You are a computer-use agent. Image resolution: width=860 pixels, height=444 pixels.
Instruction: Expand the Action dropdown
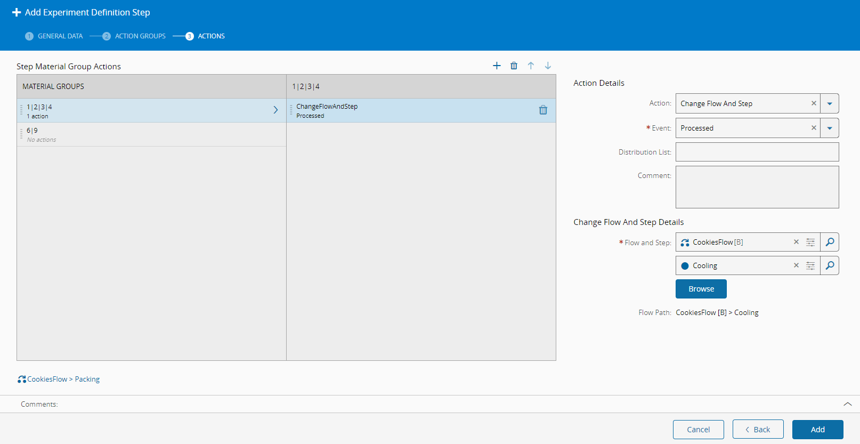coord(830,103)
